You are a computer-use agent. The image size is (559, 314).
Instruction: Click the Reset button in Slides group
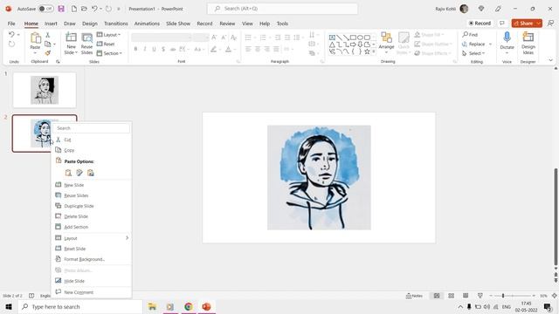click(x=106, y=44)
